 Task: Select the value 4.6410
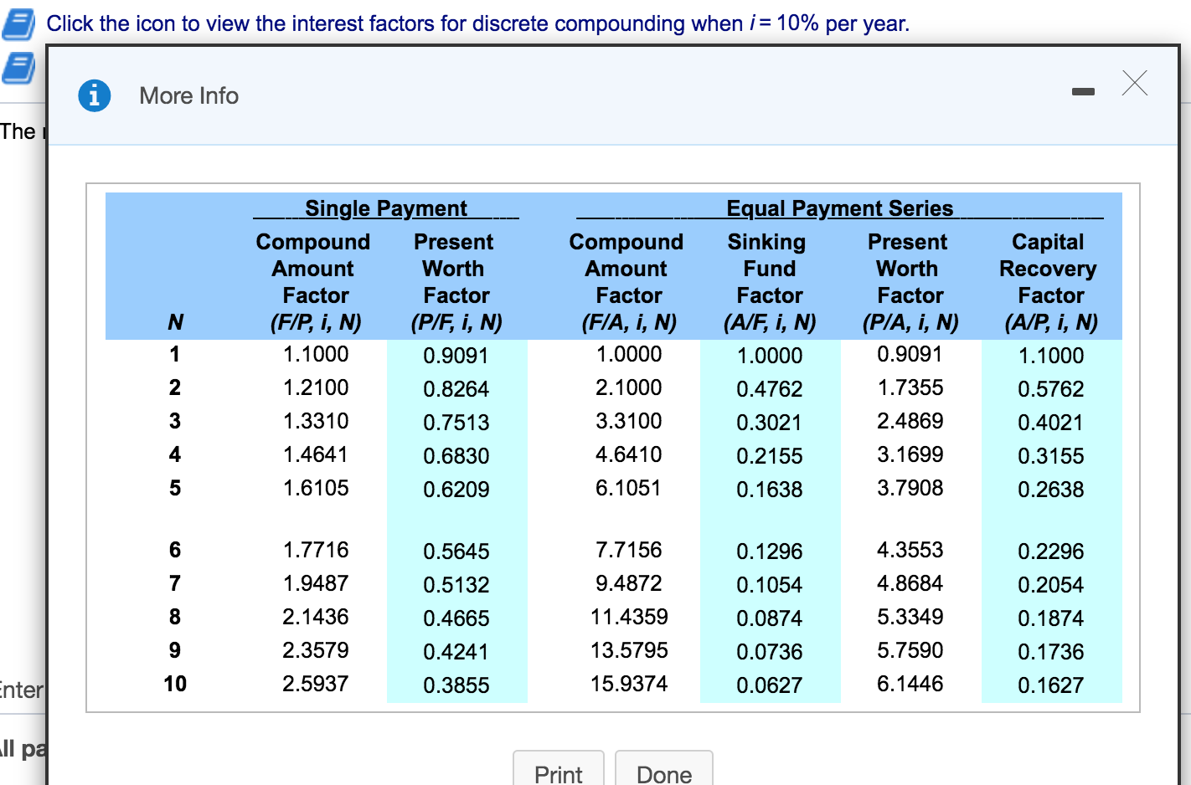point(629,454)
